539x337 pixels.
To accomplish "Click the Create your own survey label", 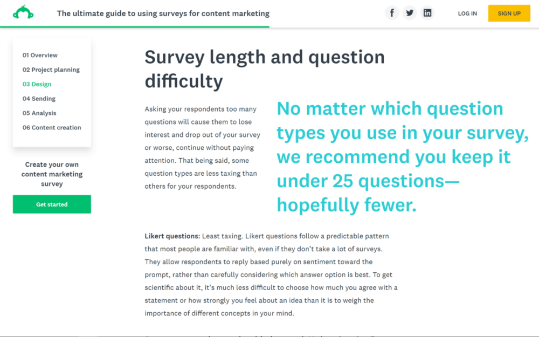I will [x=52, y=174].
